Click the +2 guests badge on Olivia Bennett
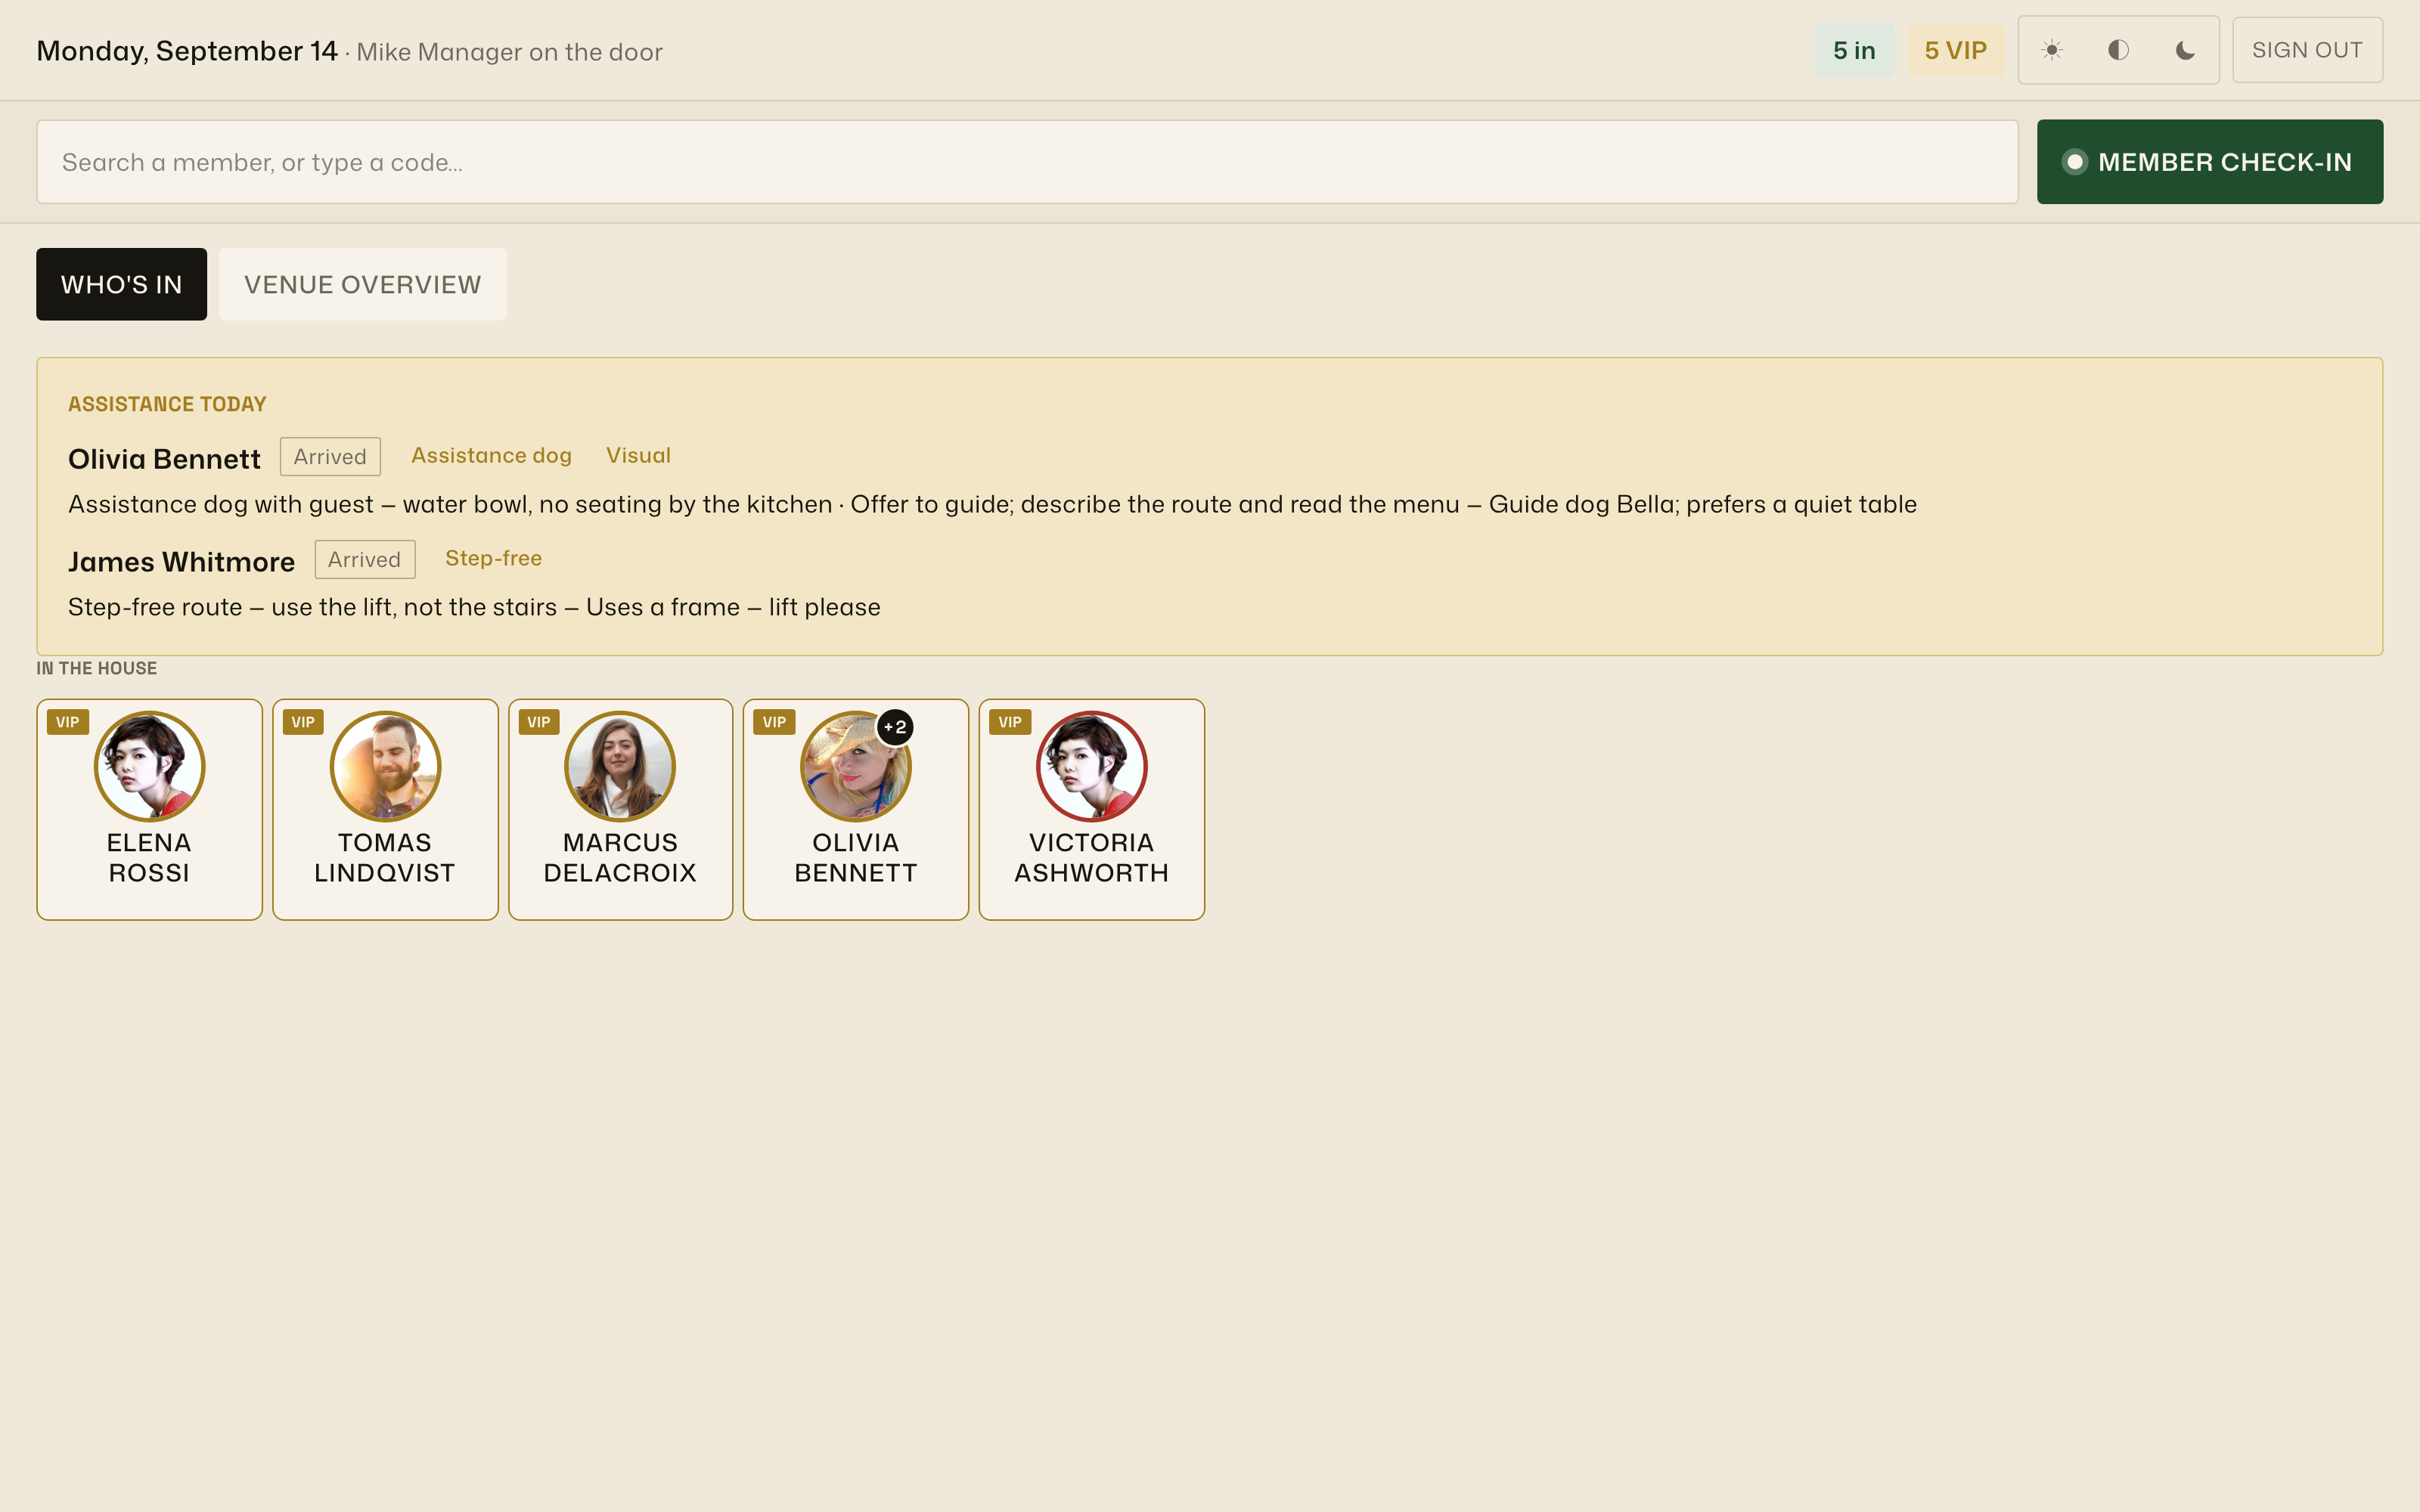Viewport: 2420px width, 1512px height. pos(895,727)
